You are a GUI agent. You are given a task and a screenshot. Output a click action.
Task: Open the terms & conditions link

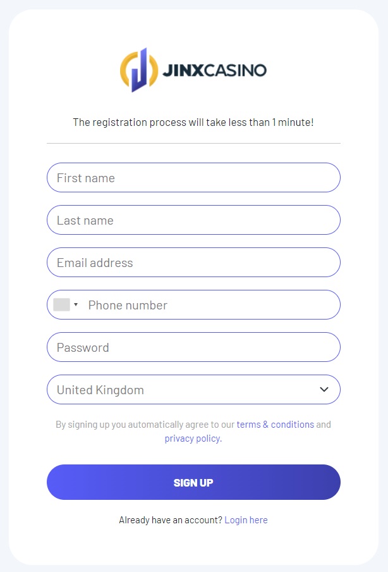[x=276, y=425]
